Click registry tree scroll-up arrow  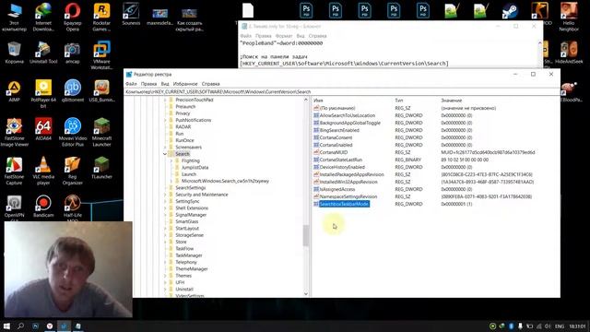(306, 100)
